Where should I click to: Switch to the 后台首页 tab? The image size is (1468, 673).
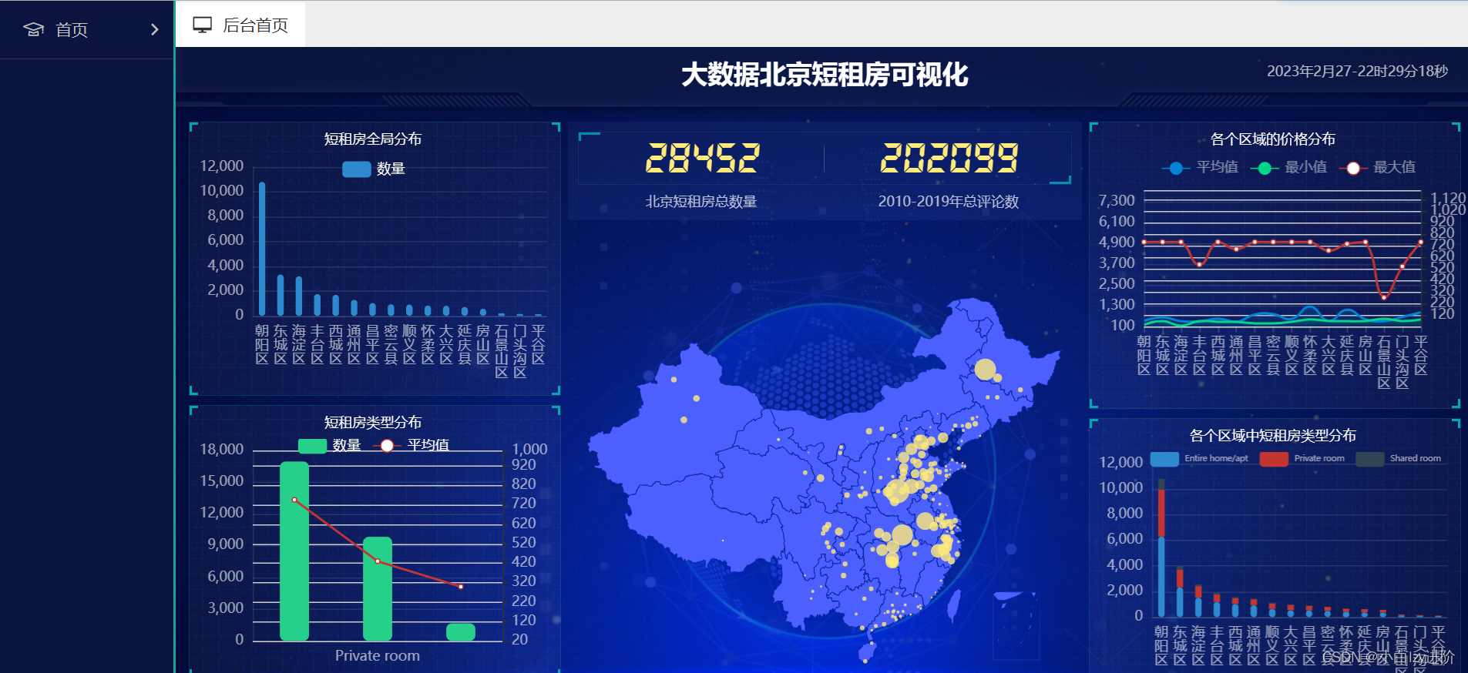240,25
